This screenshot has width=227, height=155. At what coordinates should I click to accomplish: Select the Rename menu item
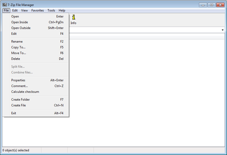pyautogui.click(x=37, y=42)
